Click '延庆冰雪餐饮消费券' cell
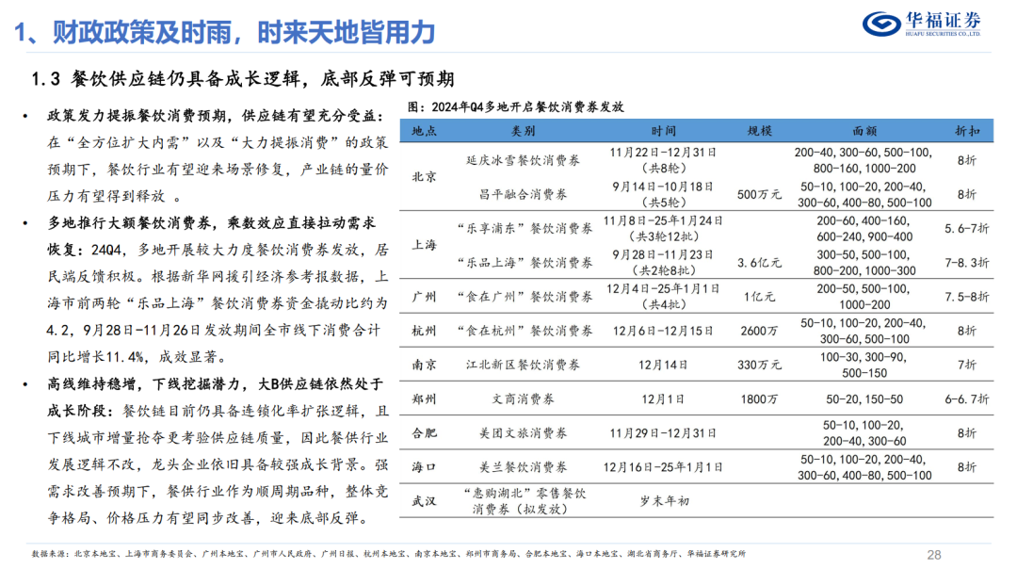 (x=523, y=160)
